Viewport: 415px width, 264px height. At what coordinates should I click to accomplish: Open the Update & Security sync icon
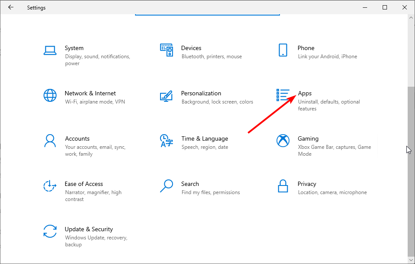click(50, 231)
